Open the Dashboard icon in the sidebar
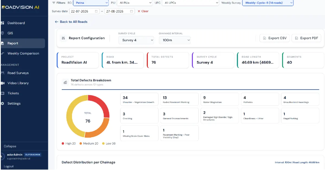Image resolution: width=325 pixels, height=170 pixels. coord(2,23)
